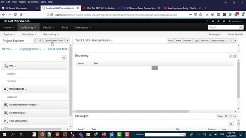Open the Applicant data object
This screenshot has height=138, width=246.
point(12,97)
